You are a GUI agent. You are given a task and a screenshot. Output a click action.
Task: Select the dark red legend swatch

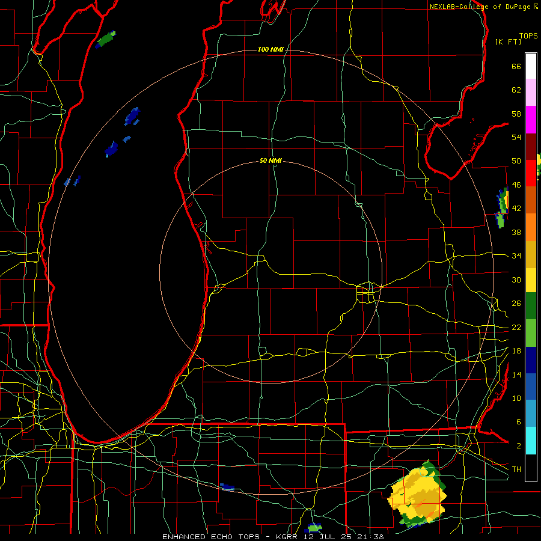pyautogui.click(x=531, y=147)
